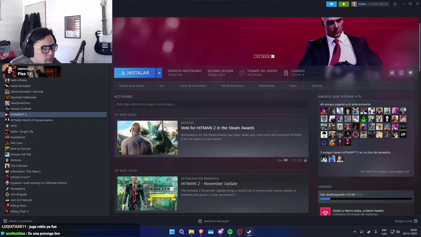
Task: Open the Guías tab
Action: 293,86
